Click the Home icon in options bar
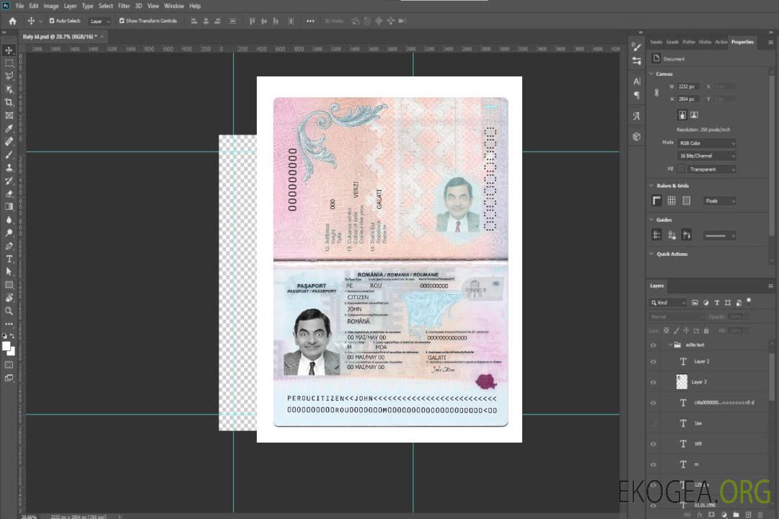The image size is (779, 519). coord(12,21)
